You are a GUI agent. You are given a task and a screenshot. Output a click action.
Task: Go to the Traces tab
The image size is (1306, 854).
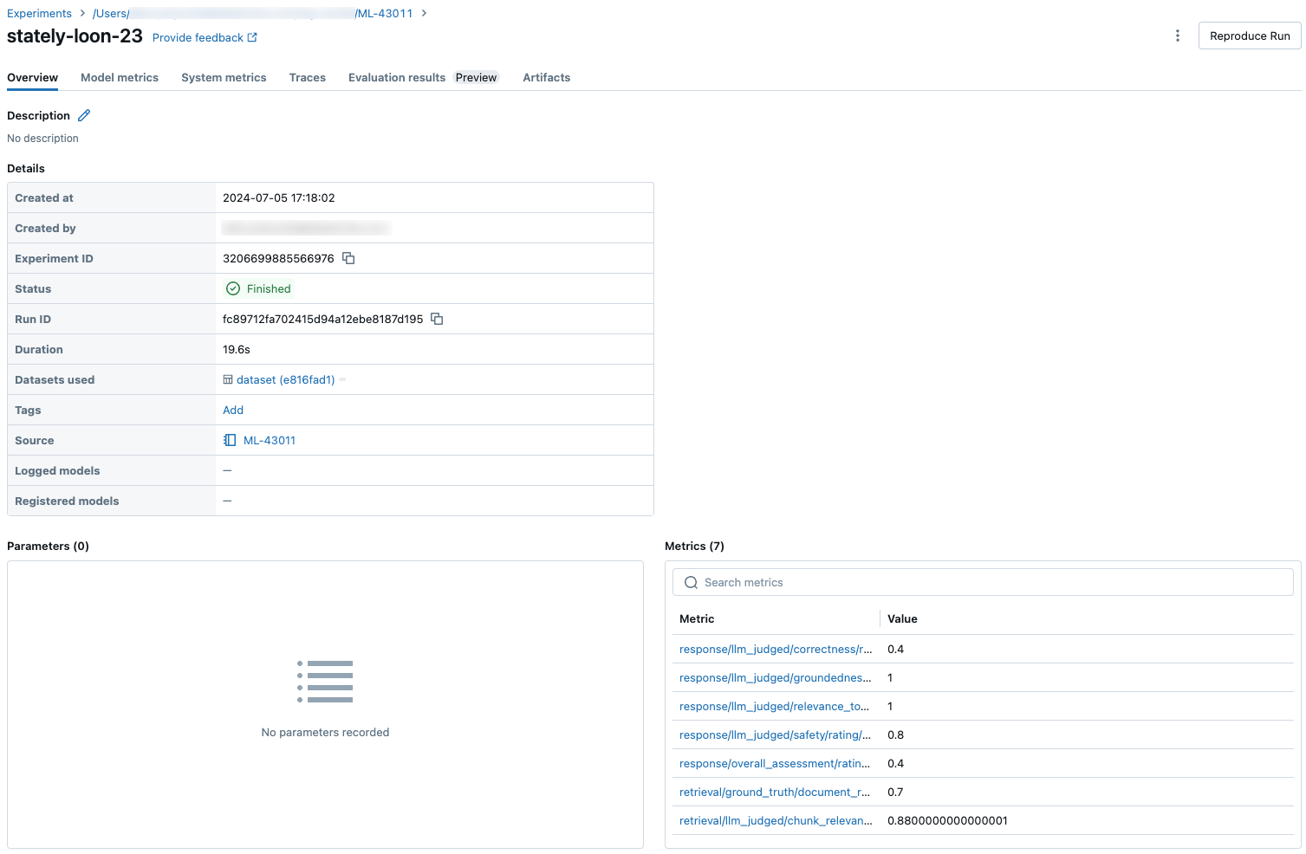click(307, 77)
